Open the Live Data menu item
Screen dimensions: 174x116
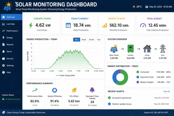[11, 24]
